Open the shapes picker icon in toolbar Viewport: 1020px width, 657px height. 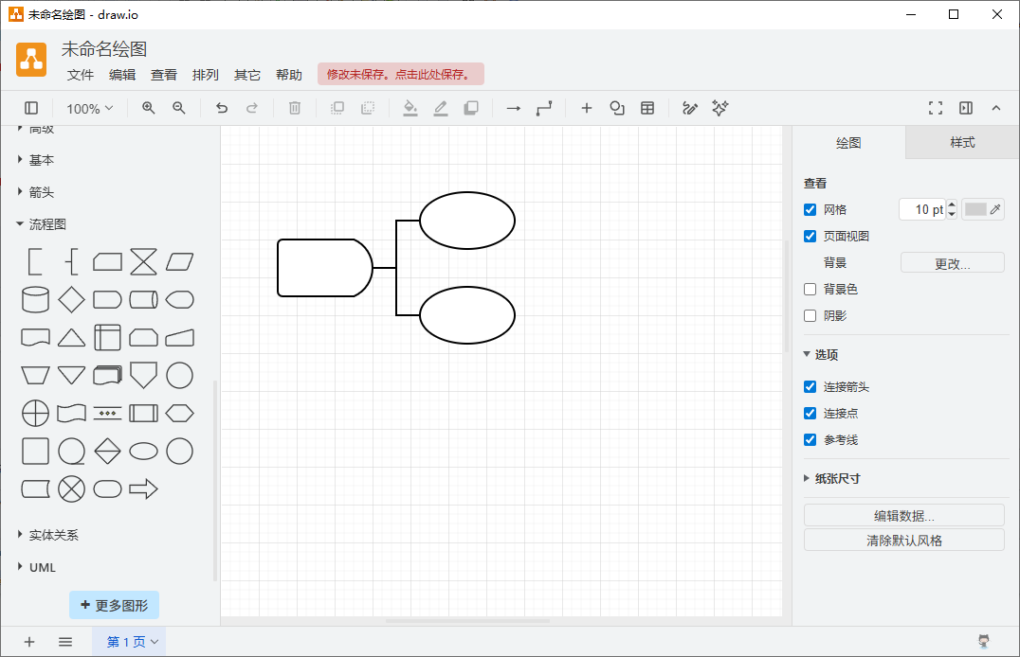click(x=617, y=108)
